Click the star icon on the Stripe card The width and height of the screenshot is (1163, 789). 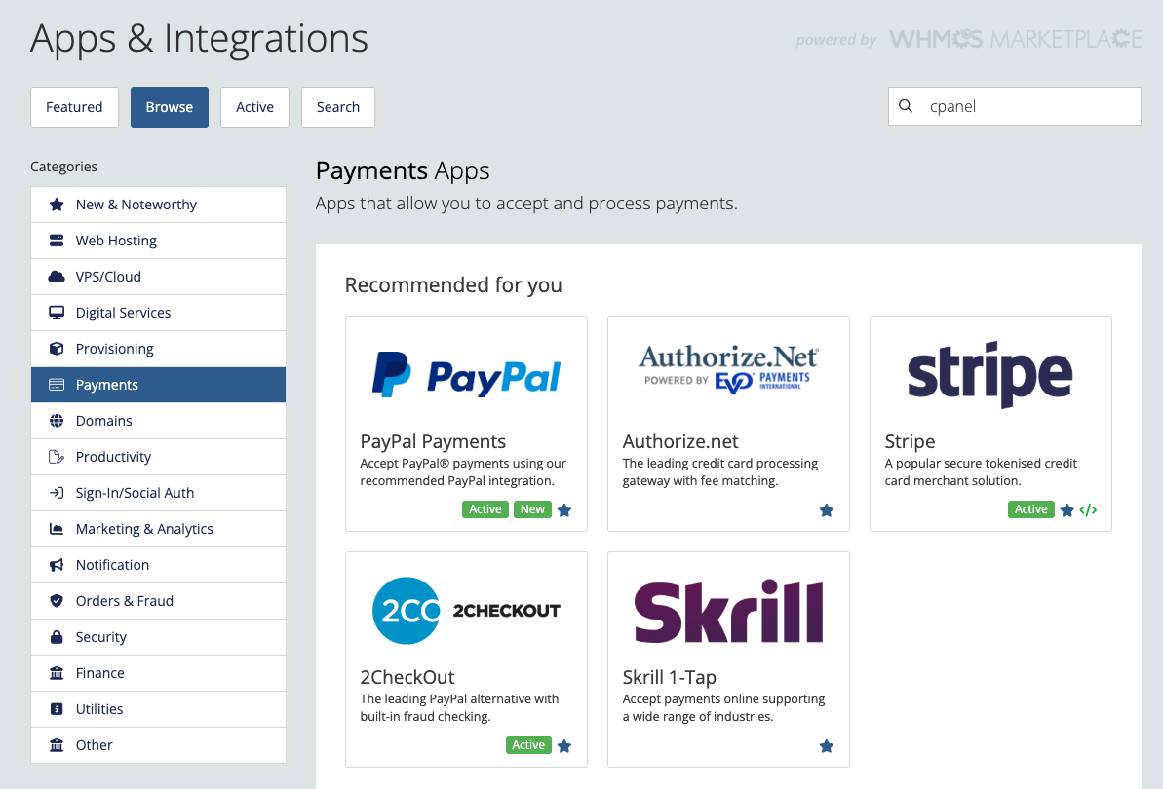(1067, 510)
